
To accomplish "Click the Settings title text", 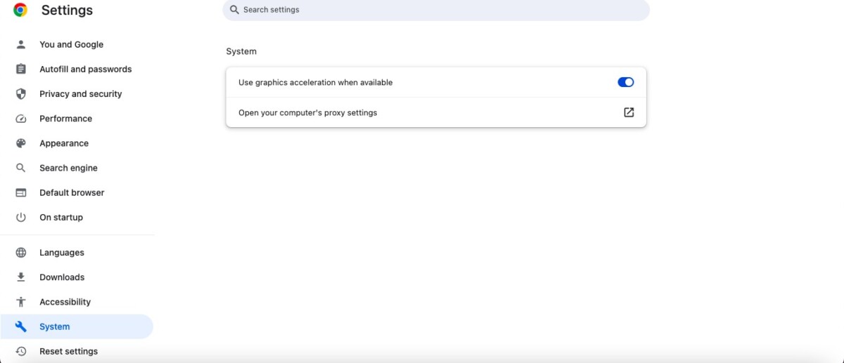I will tap(67, 11).
